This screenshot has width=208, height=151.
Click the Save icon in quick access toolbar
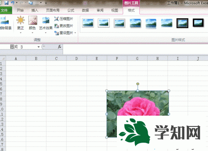[6, 3]
